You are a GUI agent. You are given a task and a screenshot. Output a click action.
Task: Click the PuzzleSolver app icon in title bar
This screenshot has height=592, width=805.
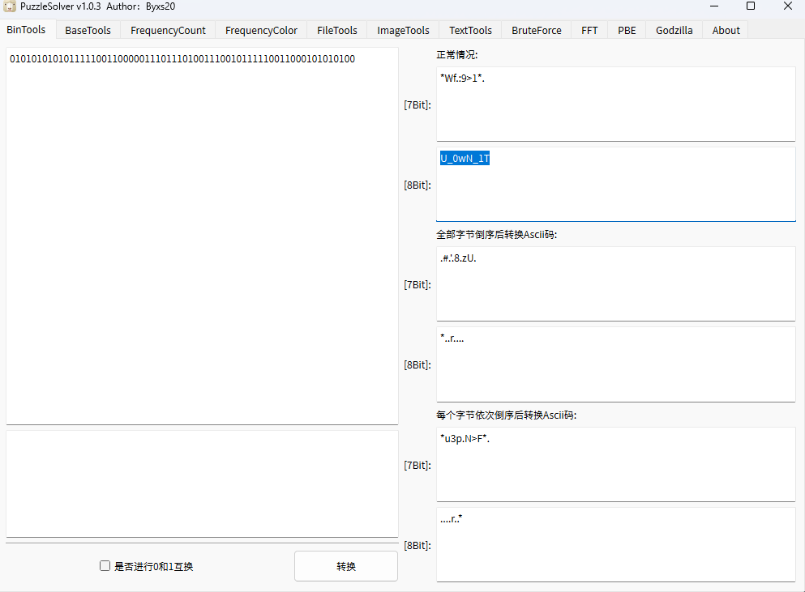click(x=9, y=6)
